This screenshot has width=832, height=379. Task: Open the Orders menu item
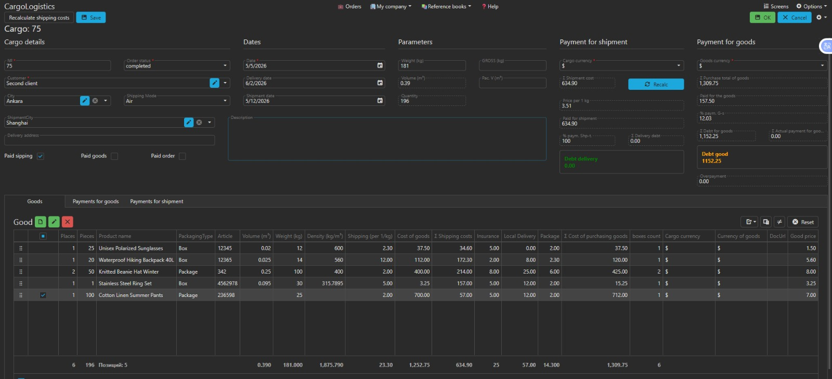pos(349,6)
